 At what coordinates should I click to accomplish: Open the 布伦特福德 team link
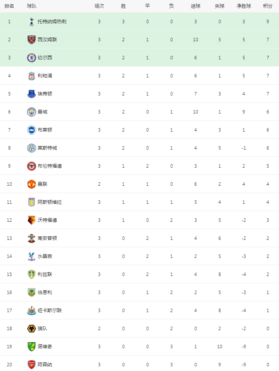pyautogui.click(x=50, y=166)
